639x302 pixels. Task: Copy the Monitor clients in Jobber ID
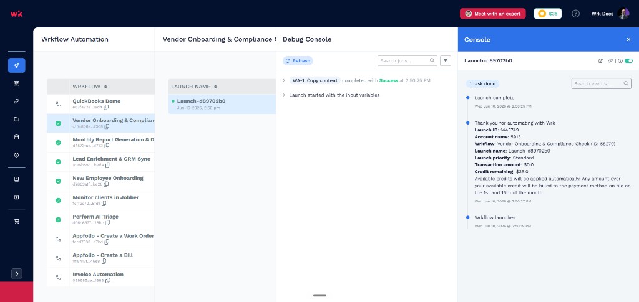pyautogui.click(x=104, y=203)
